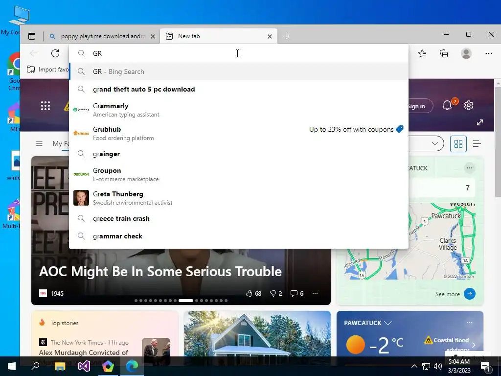Open Visual Studio from taskbar
This screenshot has height=376, width=501.
84,366
